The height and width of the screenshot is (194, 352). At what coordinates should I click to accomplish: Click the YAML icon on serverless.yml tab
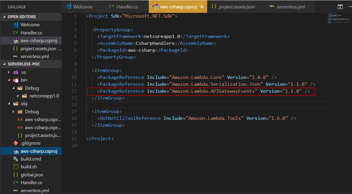[272, 7]
